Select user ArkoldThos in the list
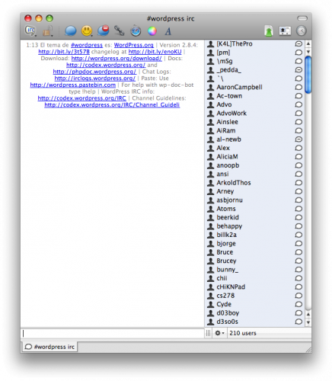The height and width of the screenshot is (381, 332). (255, 183)
